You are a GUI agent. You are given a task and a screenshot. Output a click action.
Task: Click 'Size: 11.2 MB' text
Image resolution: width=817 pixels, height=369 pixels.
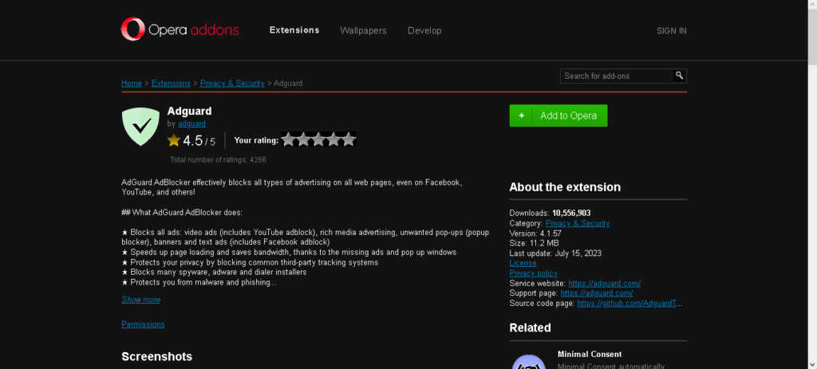[534, 244]
